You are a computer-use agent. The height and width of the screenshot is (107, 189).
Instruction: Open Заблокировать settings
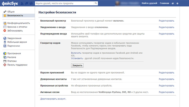tap(15, 31)
